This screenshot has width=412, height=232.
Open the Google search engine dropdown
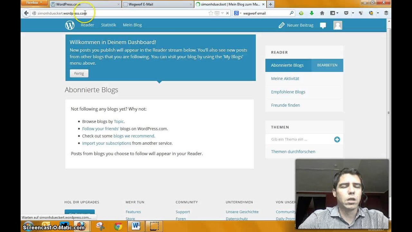click(238, 13)
